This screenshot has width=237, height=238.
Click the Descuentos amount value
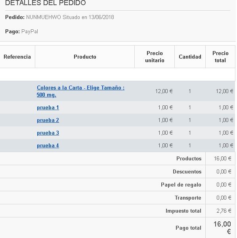[224, 172]
